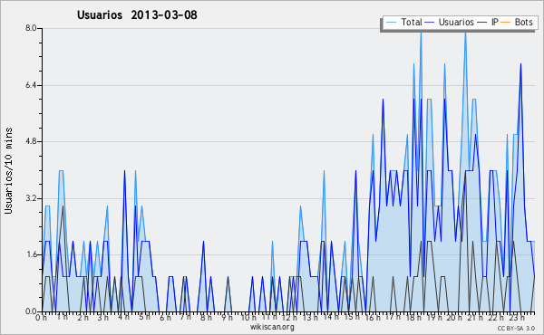Click the y-axis label 'Usuarios/10 mins'
This screenshot has height=335, width=544.
pos(8,170)
